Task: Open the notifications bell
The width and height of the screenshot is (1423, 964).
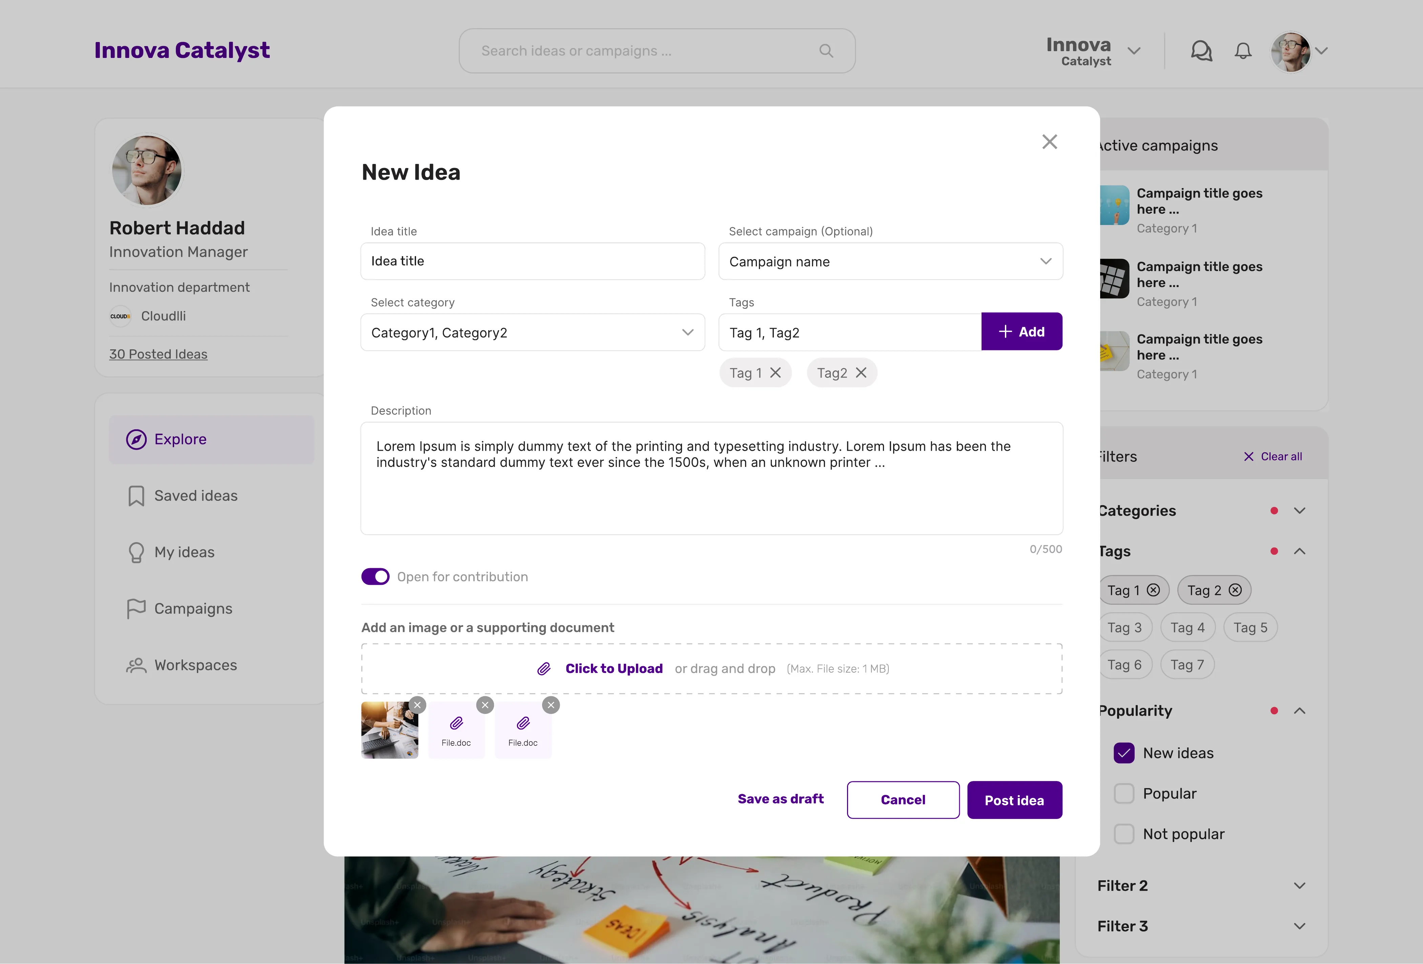Action: pos(1242,51)
